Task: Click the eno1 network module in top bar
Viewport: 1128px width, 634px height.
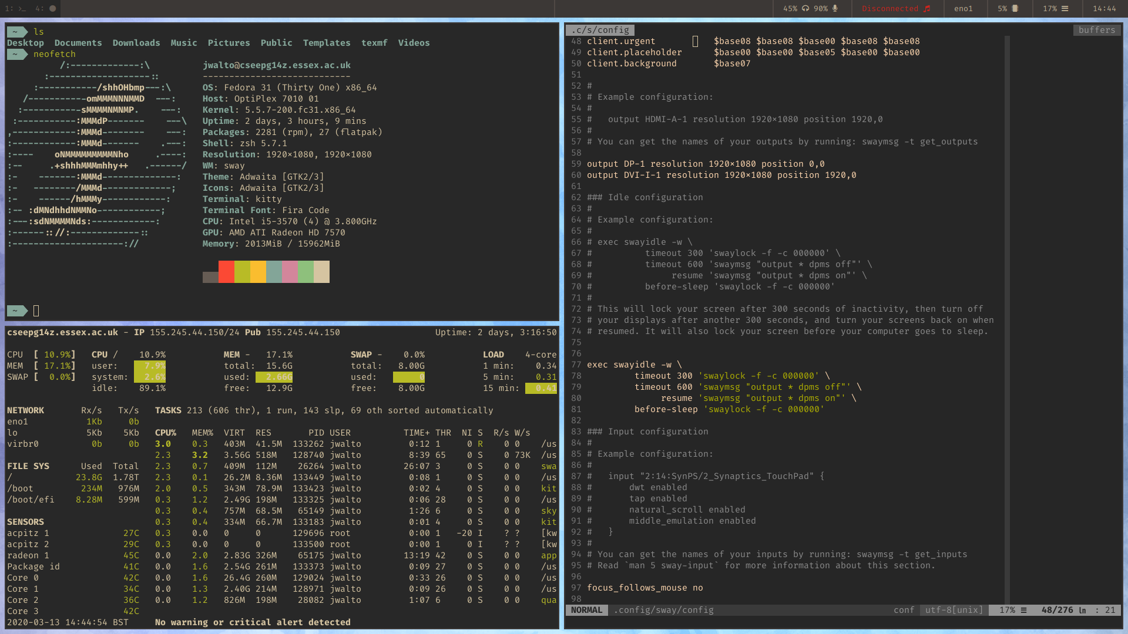Action: (963, 9)
